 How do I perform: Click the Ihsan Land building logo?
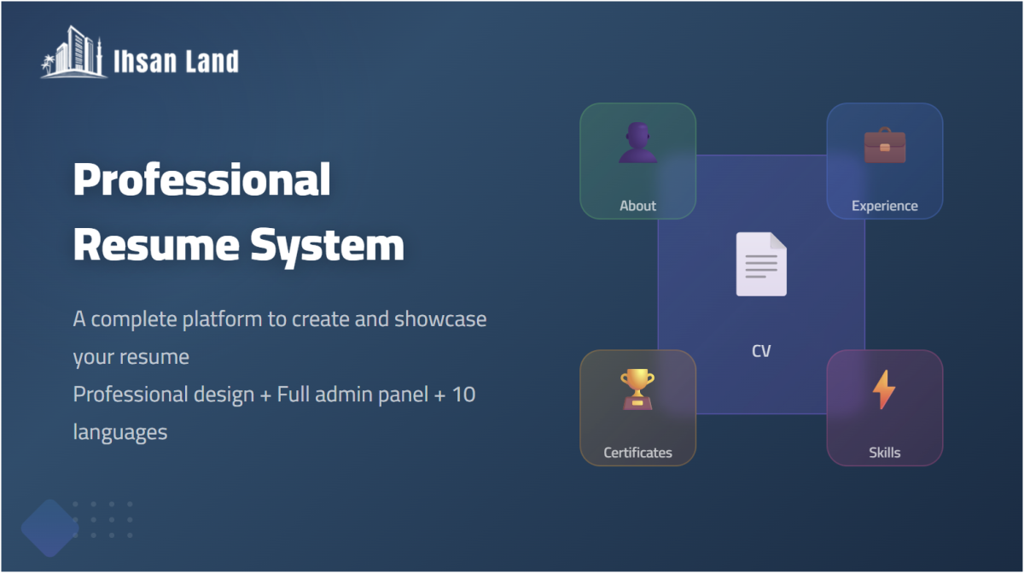(x=73, y=53)
